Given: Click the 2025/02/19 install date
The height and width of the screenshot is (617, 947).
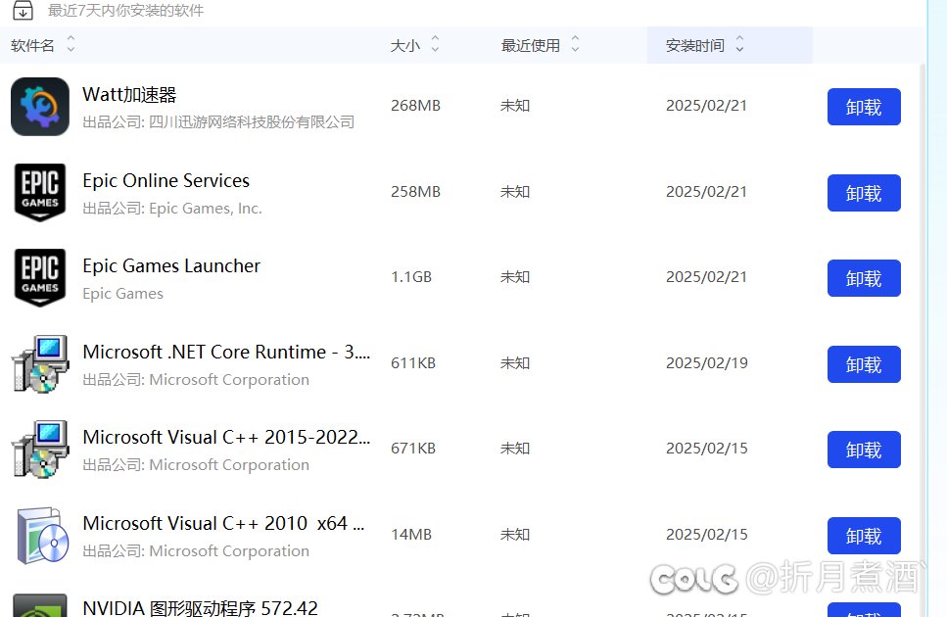Looking at the screenshot, I should [707, 363].
